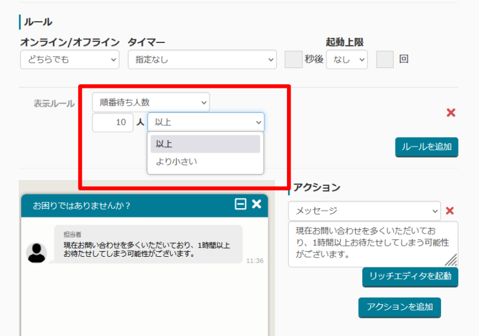
Task: Open the 順番待ち人数 rule type dropdown
Action: pos(150,102)
